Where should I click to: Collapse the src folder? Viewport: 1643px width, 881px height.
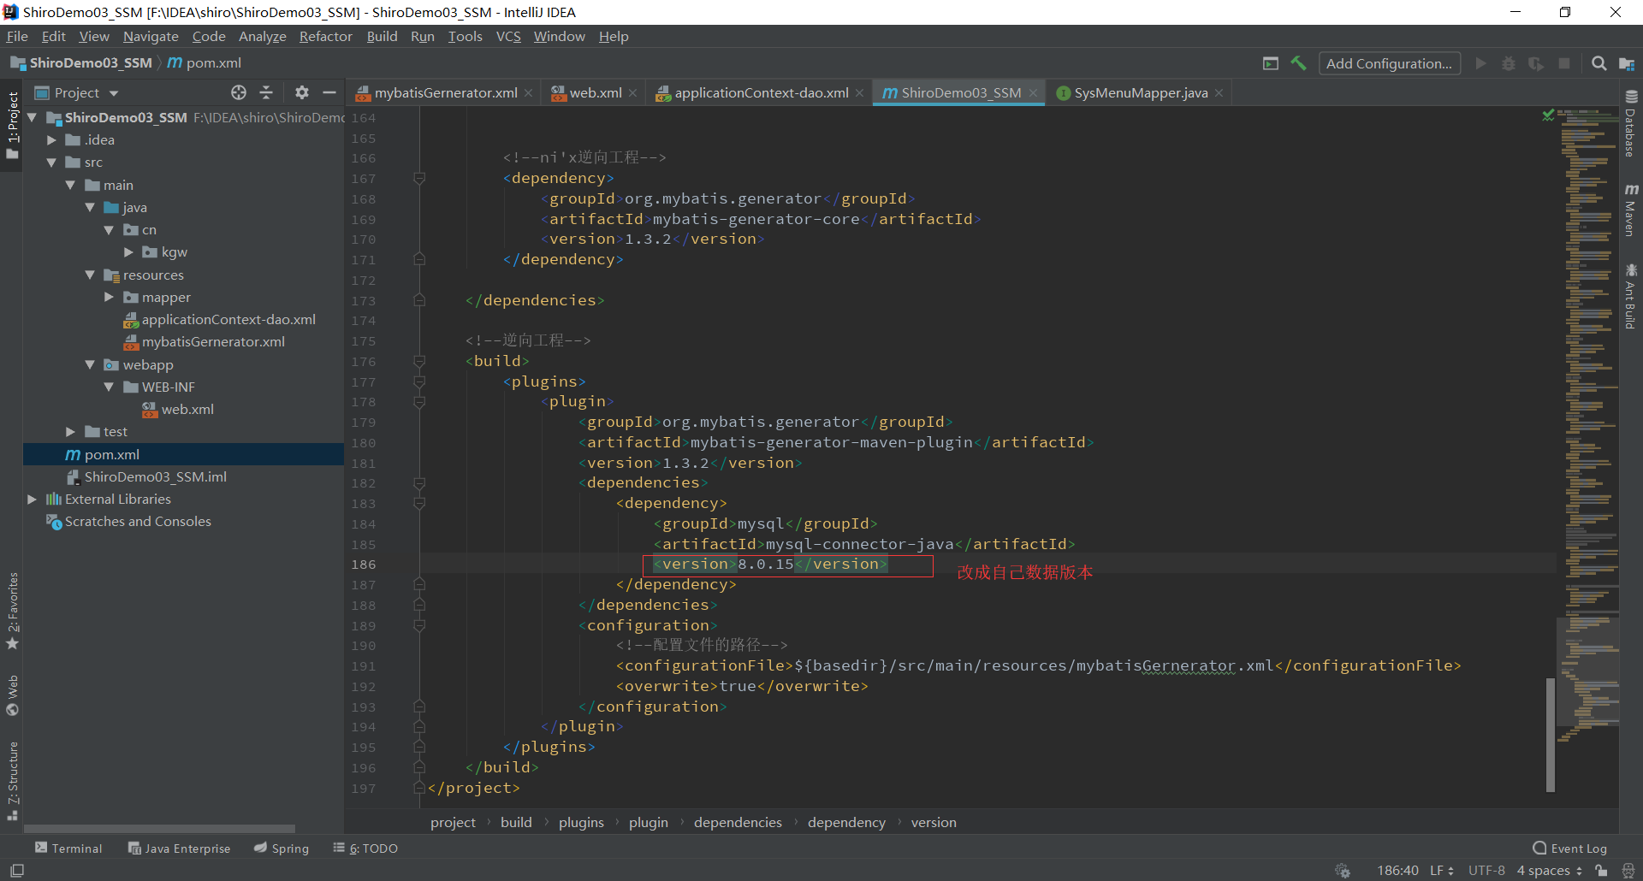pyautogui.click(x=51, y=163)
